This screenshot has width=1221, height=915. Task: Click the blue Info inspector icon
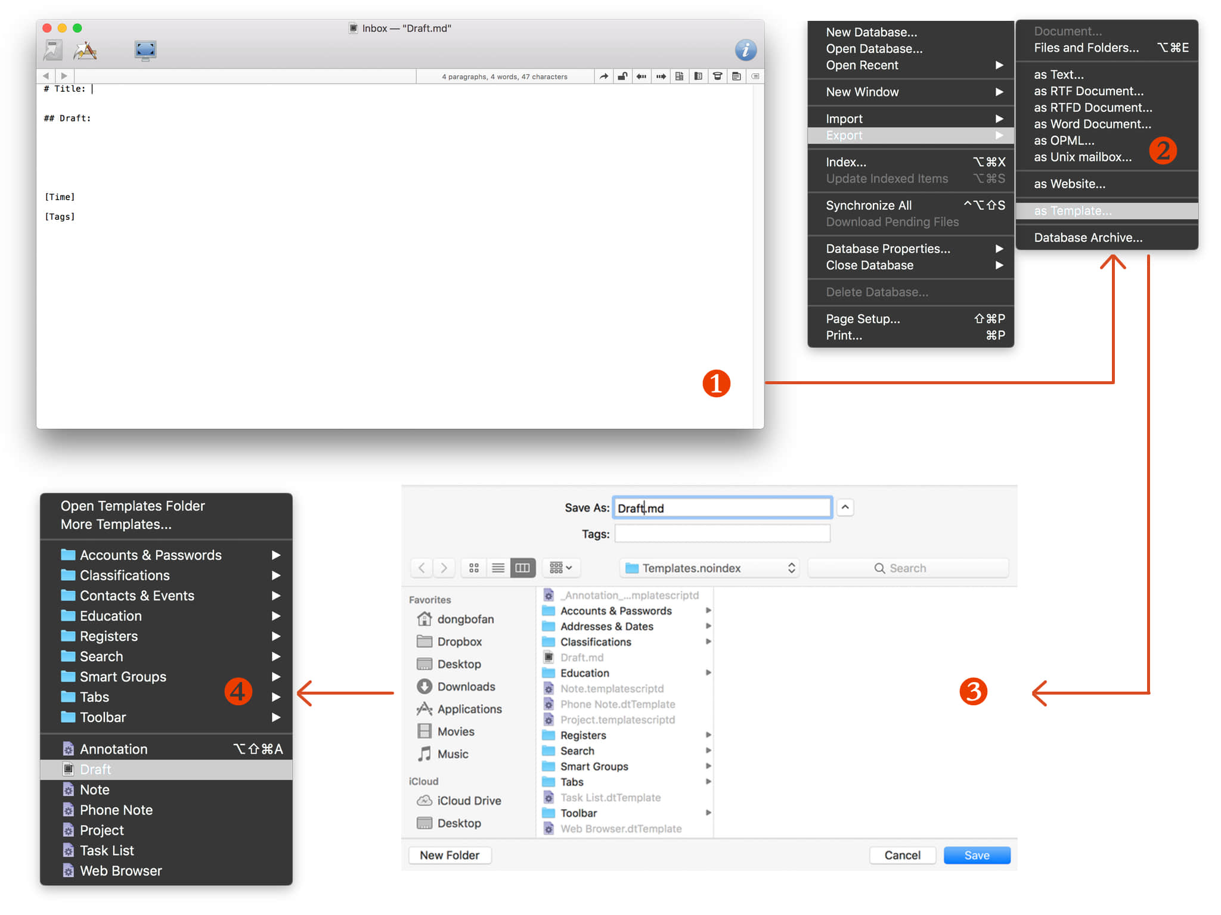point(745,50)
